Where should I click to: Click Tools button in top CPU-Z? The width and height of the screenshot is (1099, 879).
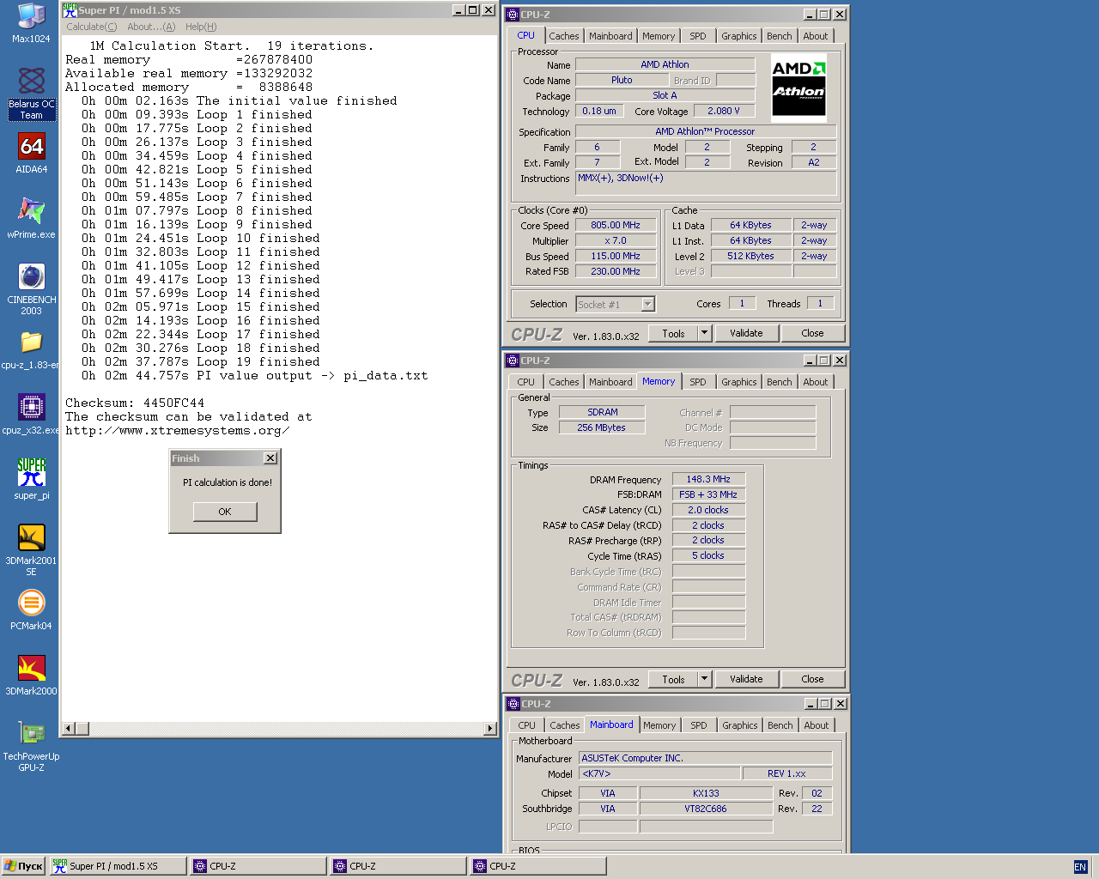click(673, 333)
